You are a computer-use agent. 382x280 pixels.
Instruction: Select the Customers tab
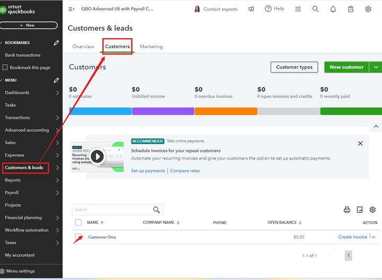[117, 47]
